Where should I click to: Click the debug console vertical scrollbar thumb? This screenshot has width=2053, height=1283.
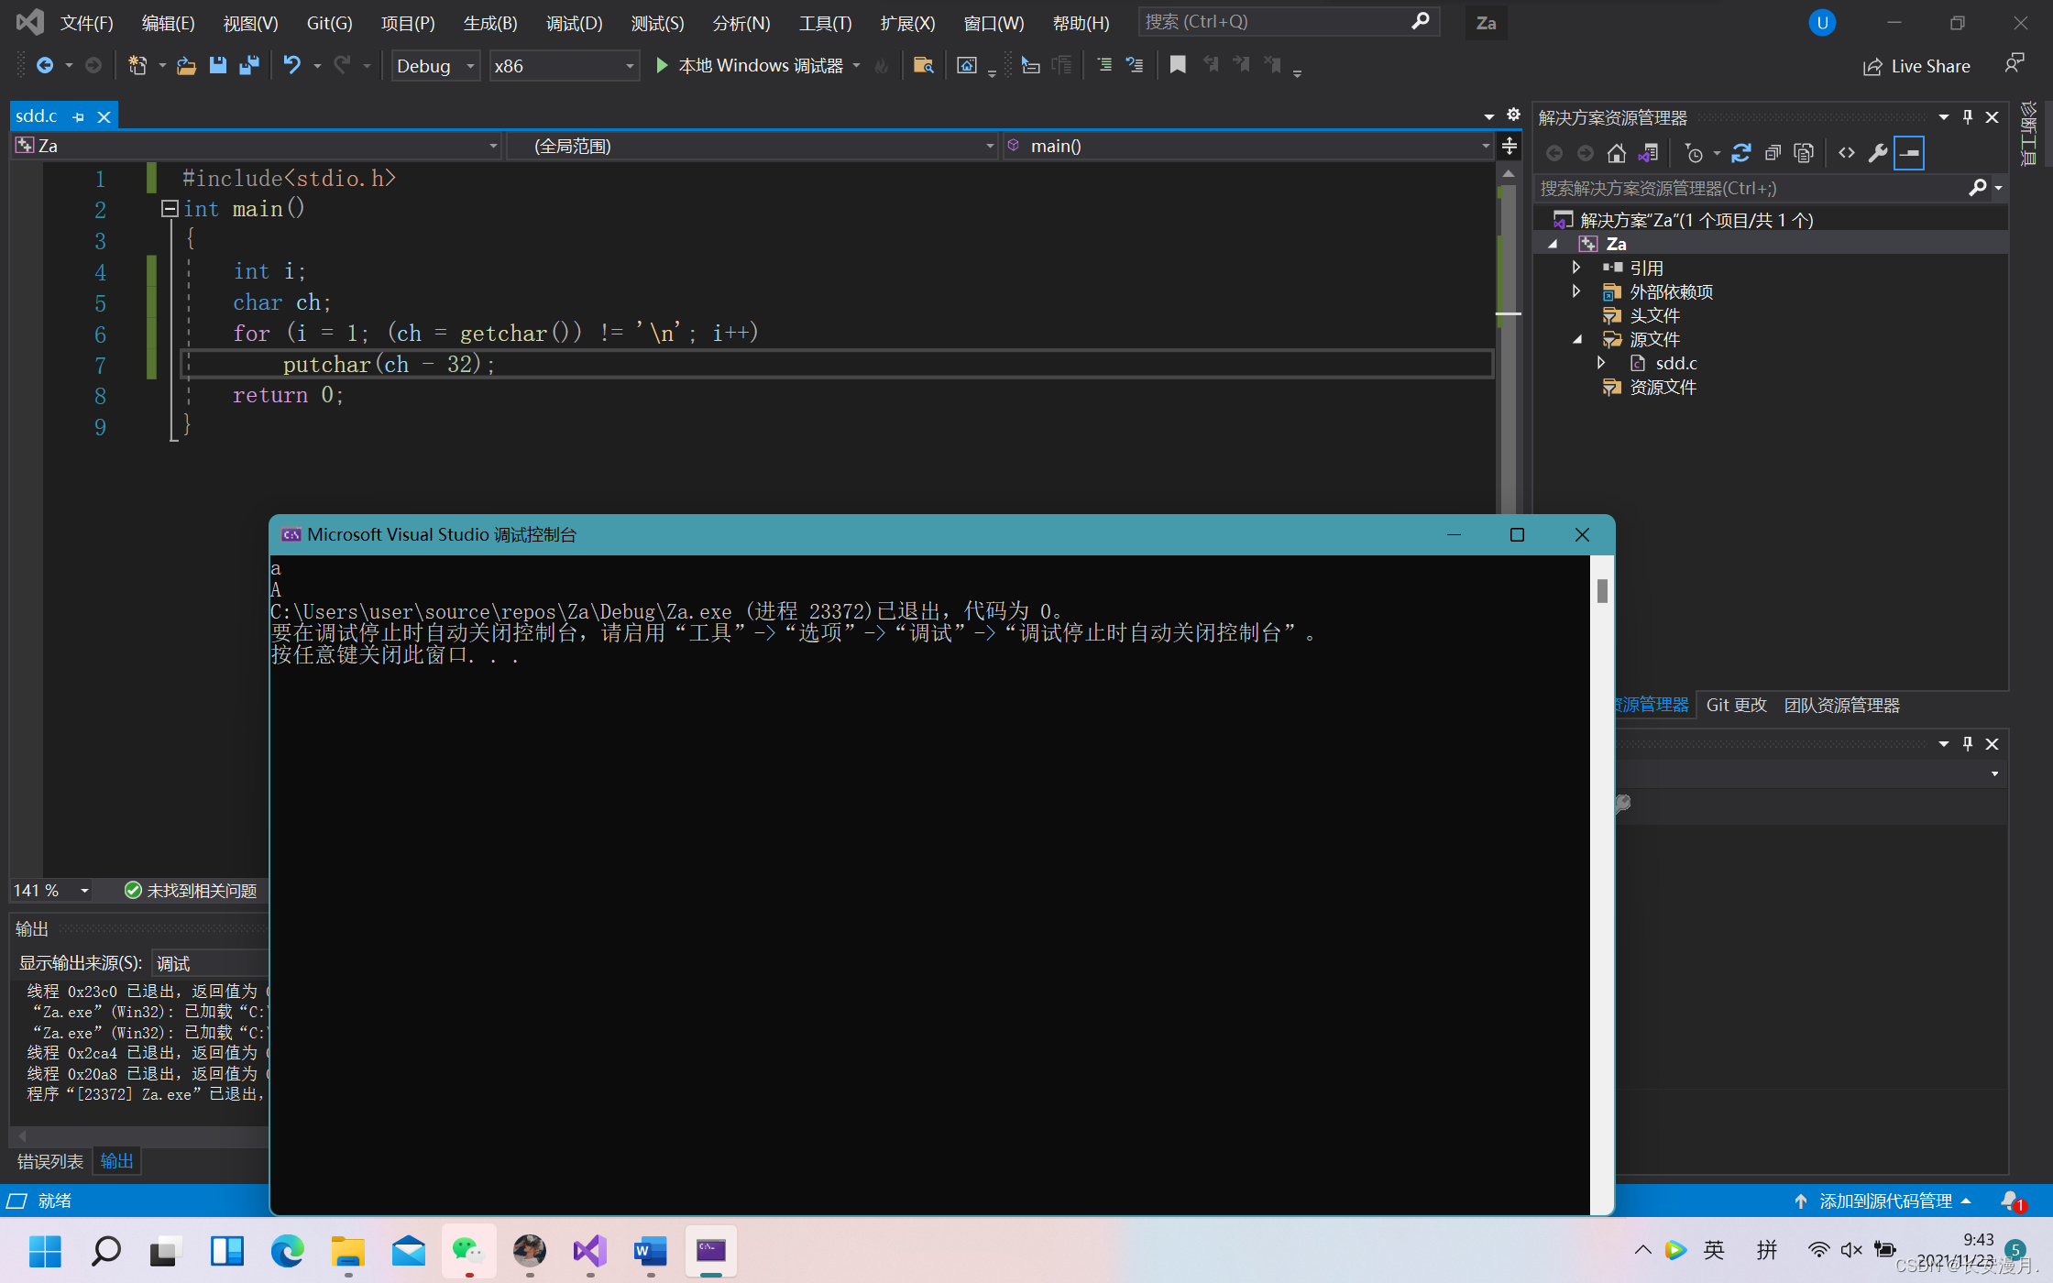[1602, 591]
